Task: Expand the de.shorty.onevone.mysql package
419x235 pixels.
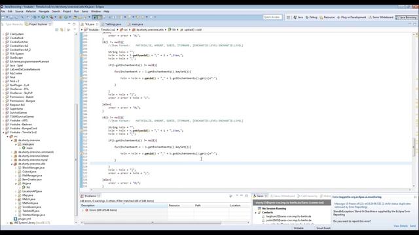Action: click(x=12, y=160)
